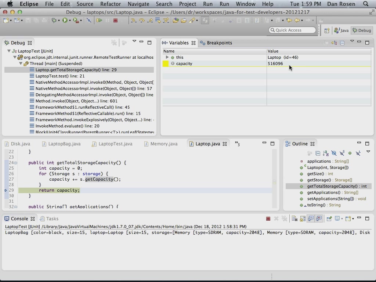This screenshot has height=282, width=376.
Task: Open the Navigate menu
Action: (138, 4)
